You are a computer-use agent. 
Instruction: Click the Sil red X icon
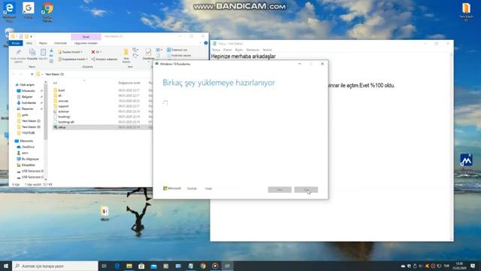tap(93, 52)
